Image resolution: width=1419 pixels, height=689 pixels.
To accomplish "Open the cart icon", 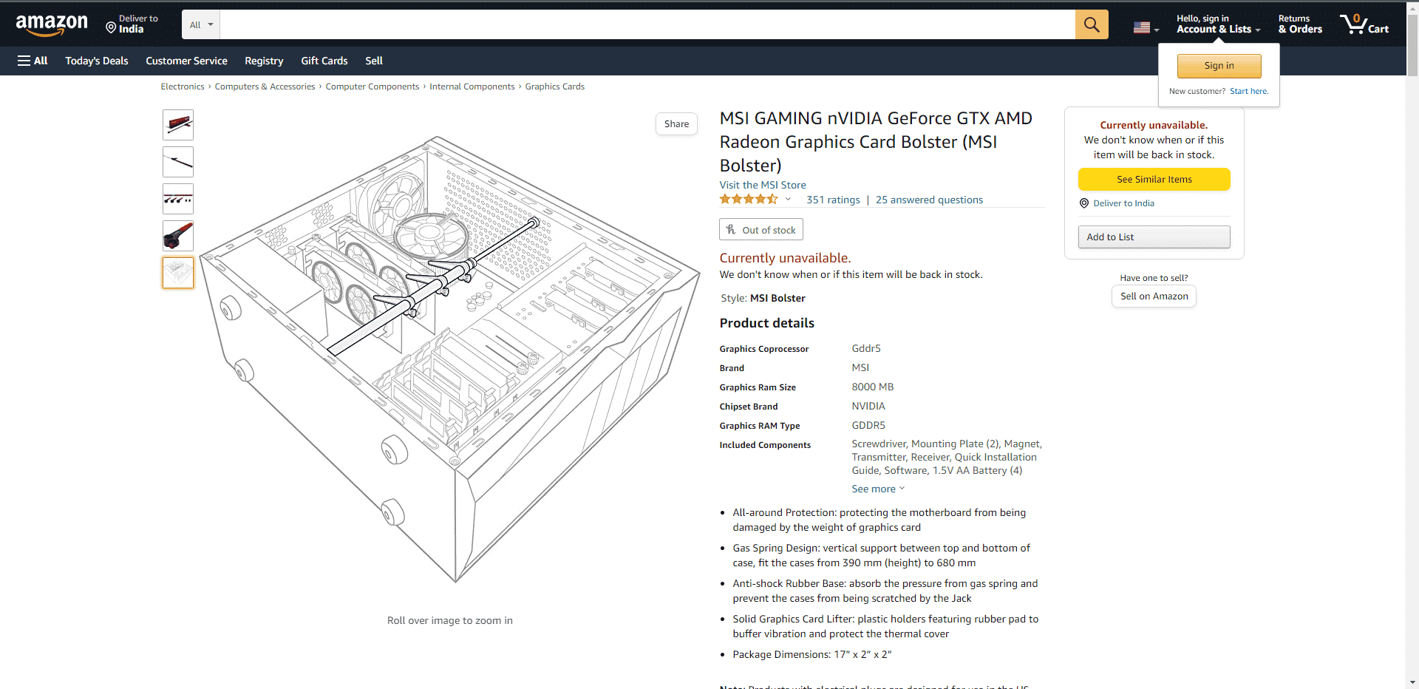I will click(x=1364, y=24).
